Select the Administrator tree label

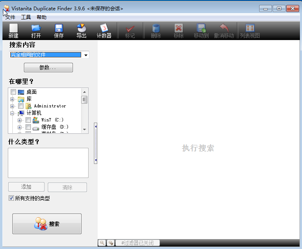pyautogui.click(x=50, y=106)
